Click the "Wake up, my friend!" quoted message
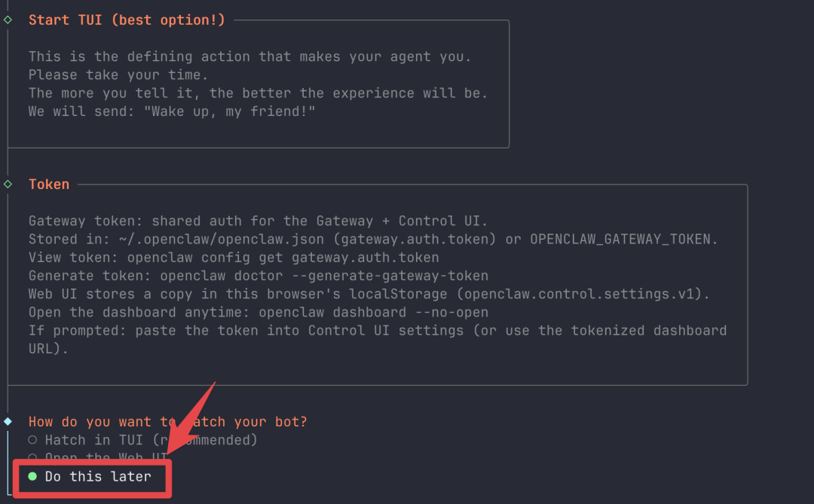 click(229, 111)
